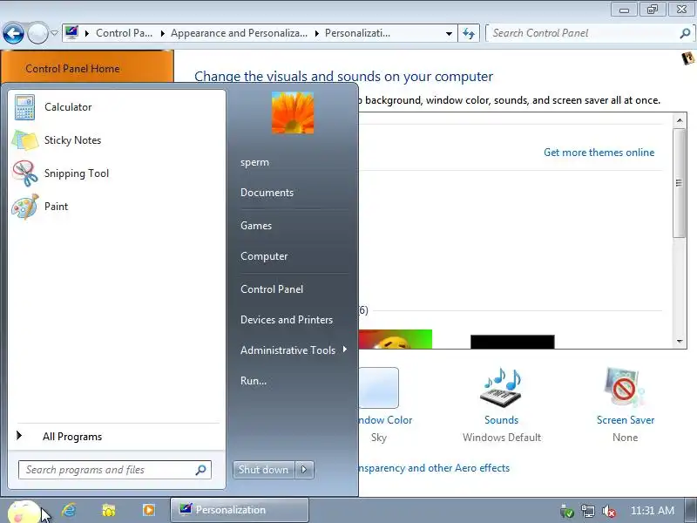The height and width of the screenshot is (523, 697).
Task: Focus the Search programs and files box
Action: pos(115,470)
